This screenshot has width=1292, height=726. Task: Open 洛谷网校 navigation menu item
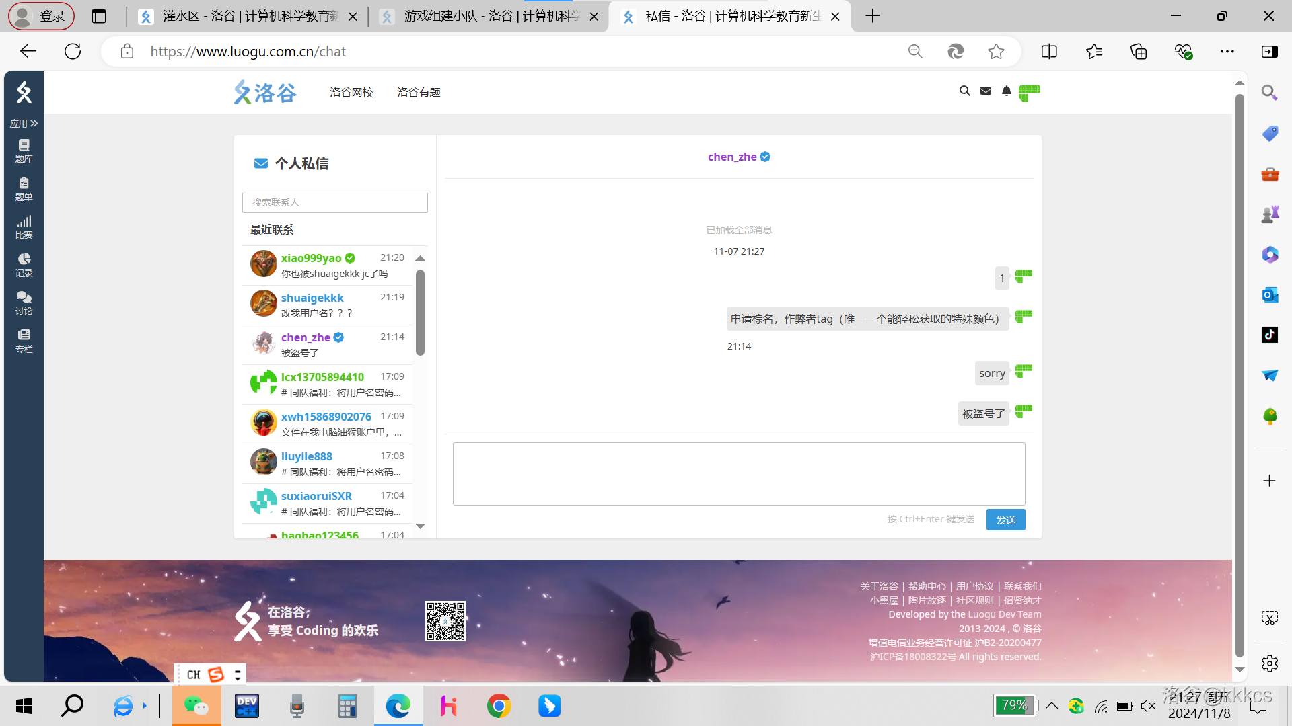(x=351, y=92)
